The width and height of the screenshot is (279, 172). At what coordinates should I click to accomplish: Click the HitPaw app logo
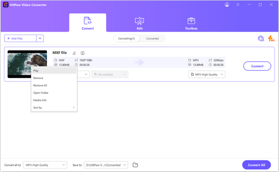(x=6, y=5)
